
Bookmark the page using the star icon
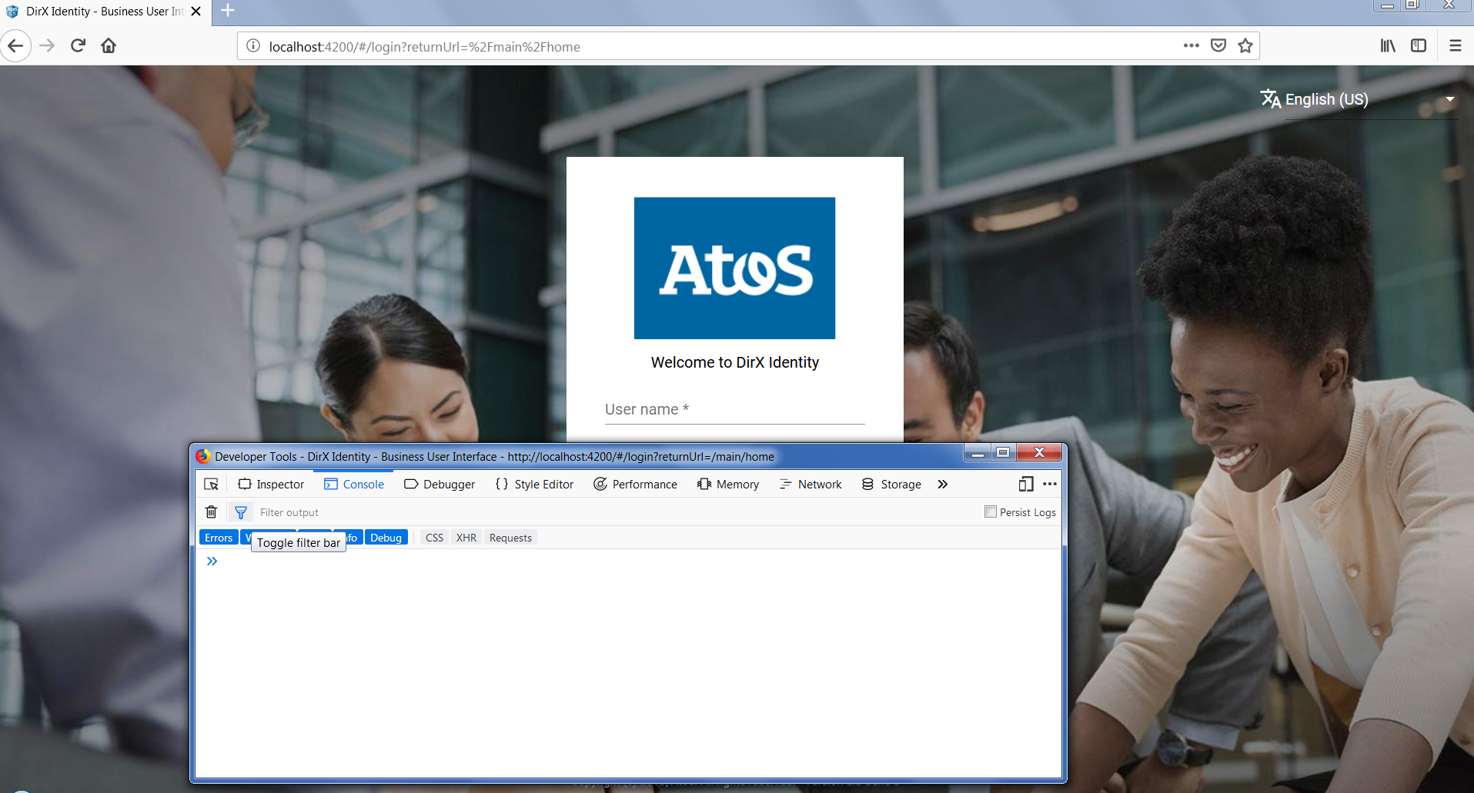click(x=1245, y=45)
